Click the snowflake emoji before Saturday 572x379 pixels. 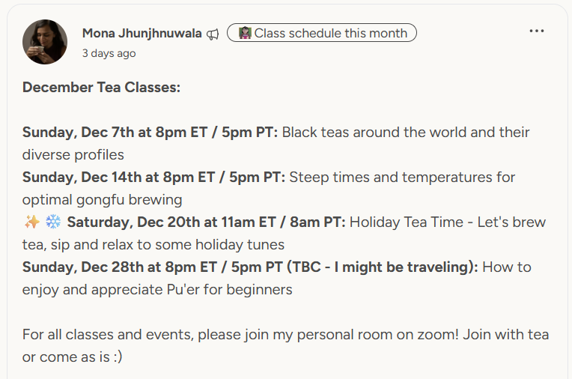(x=53, y=222)
